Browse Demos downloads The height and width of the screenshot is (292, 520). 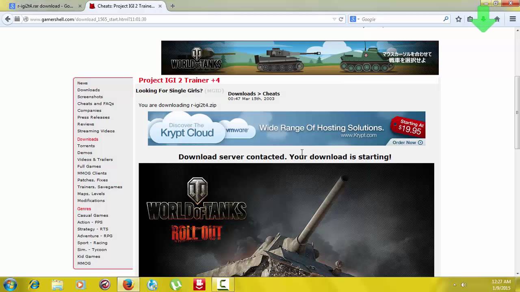coord(84,153)
